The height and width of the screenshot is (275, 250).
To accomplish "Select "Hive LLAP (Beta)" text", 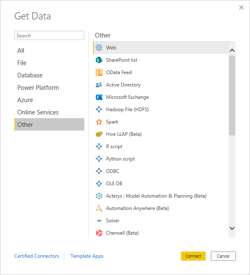I will click(x=124, y=134).
